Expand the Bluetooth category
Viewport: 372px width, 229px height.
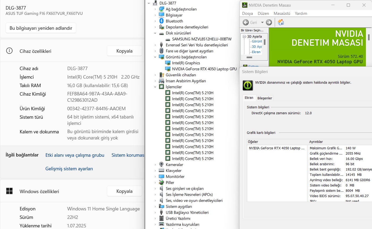click(155, 21)
